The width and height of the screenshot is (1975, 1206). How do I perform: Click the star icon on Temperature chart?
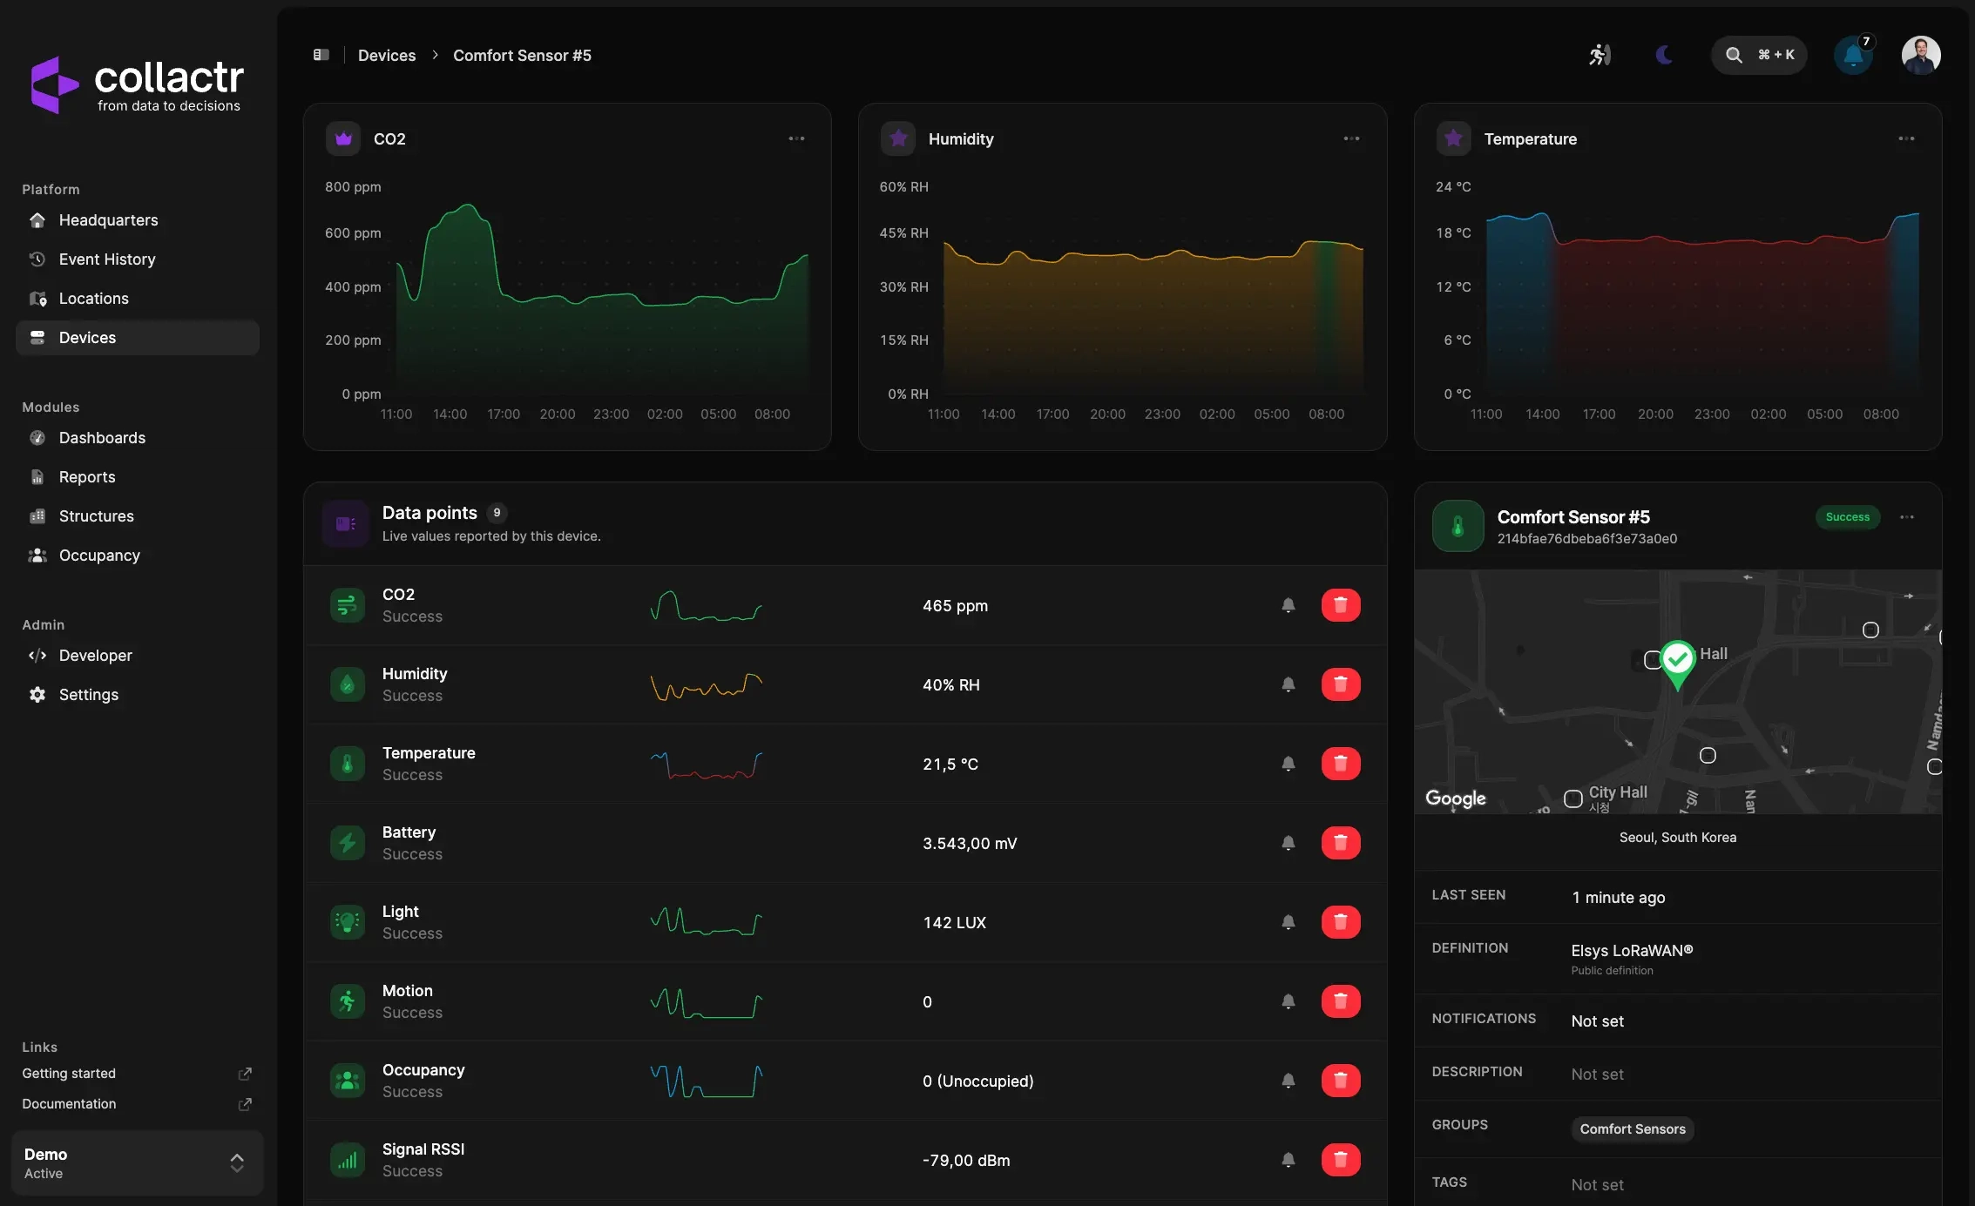pyautogui.click(x=1453, y=138)
